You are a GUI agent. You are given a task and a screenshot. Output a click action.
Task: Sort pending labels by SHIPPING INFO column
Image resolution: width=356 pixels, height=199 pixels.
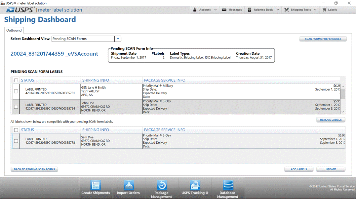pyautogui.click(x=96, y=80)
